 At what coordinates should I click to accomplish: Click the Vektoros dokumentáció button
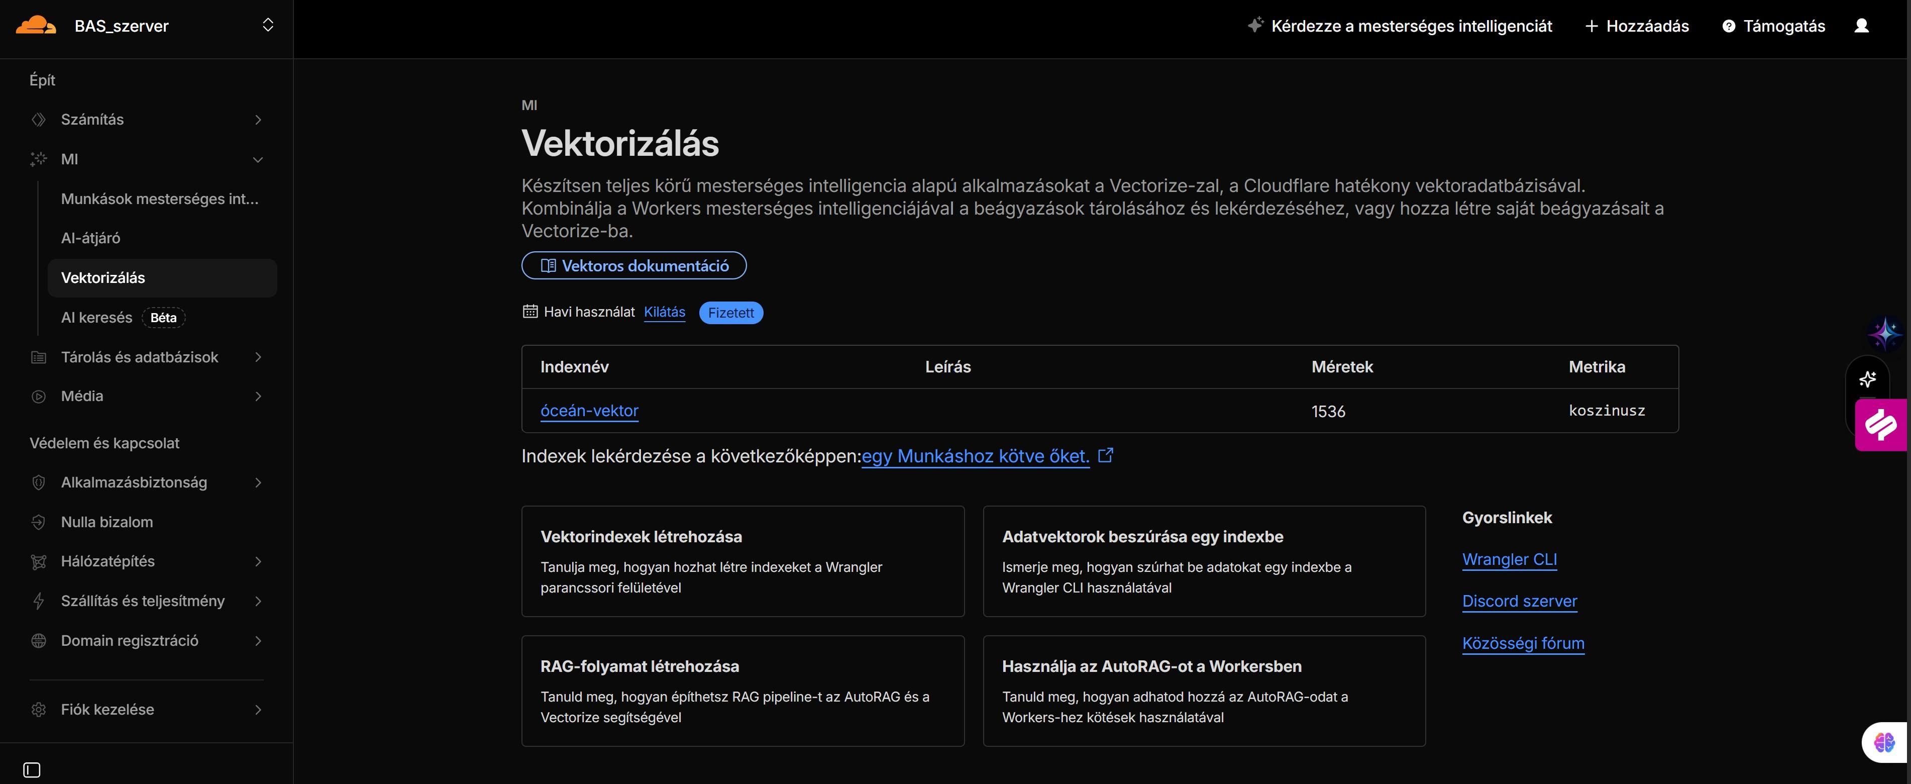tap(633, 266)
